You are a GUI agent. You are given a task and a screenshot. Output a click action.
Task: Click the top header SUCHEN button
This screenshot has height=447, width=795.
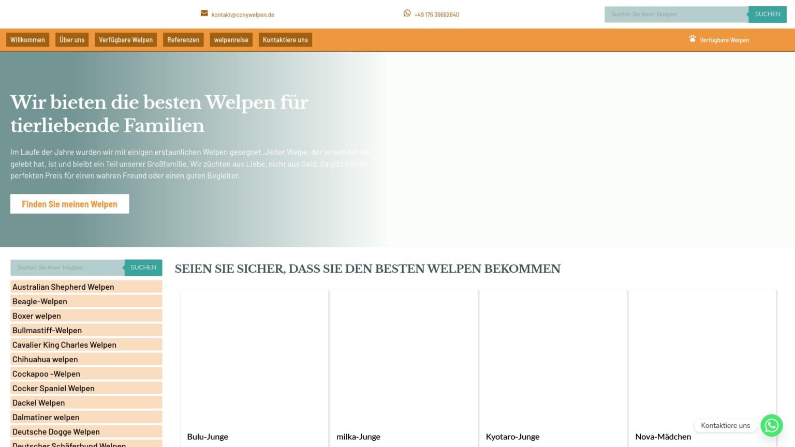pos(767,14)
